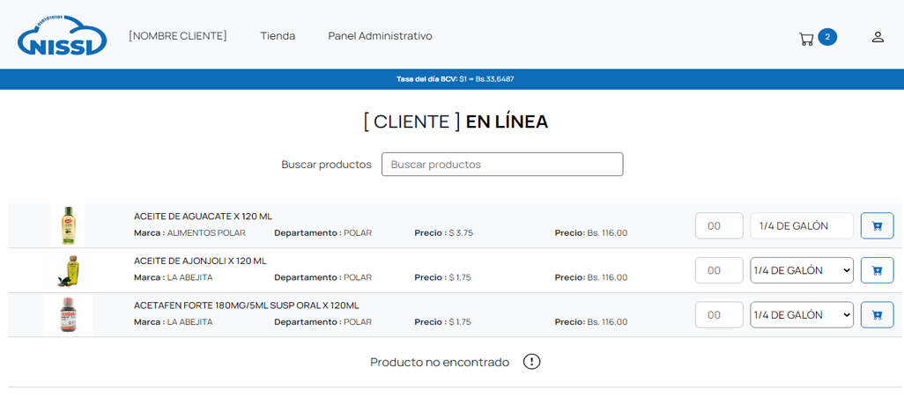
Task: Focus the Buscar productos search field
Action: pos(502,165)
